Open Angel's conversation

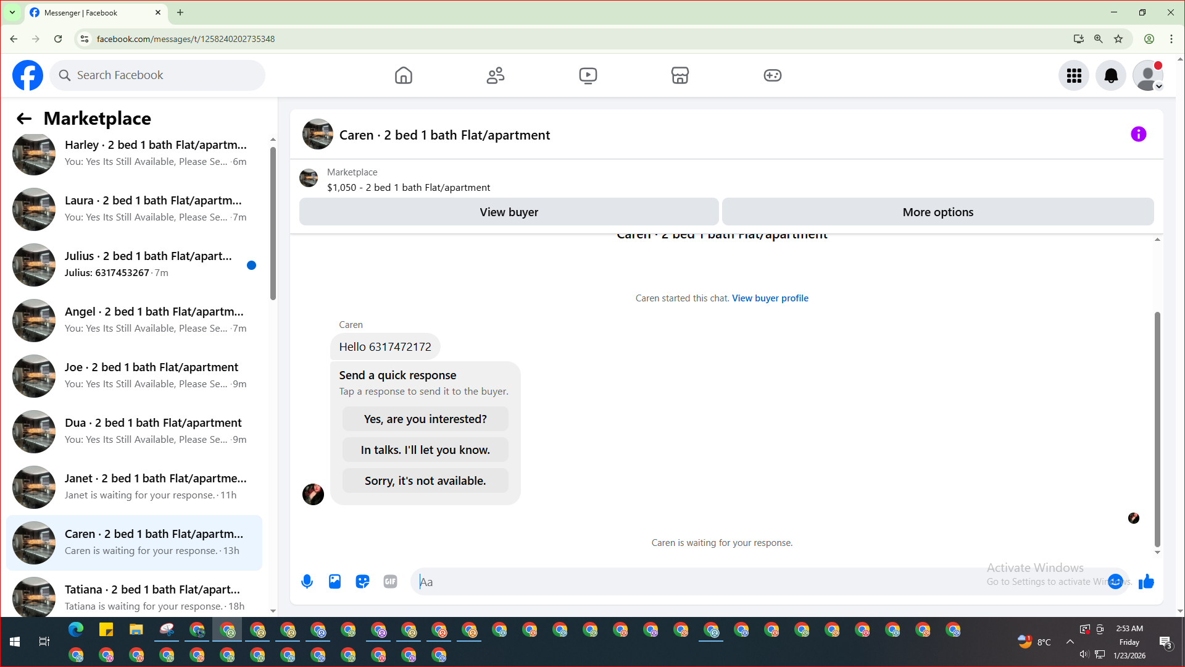click(134, 321)
